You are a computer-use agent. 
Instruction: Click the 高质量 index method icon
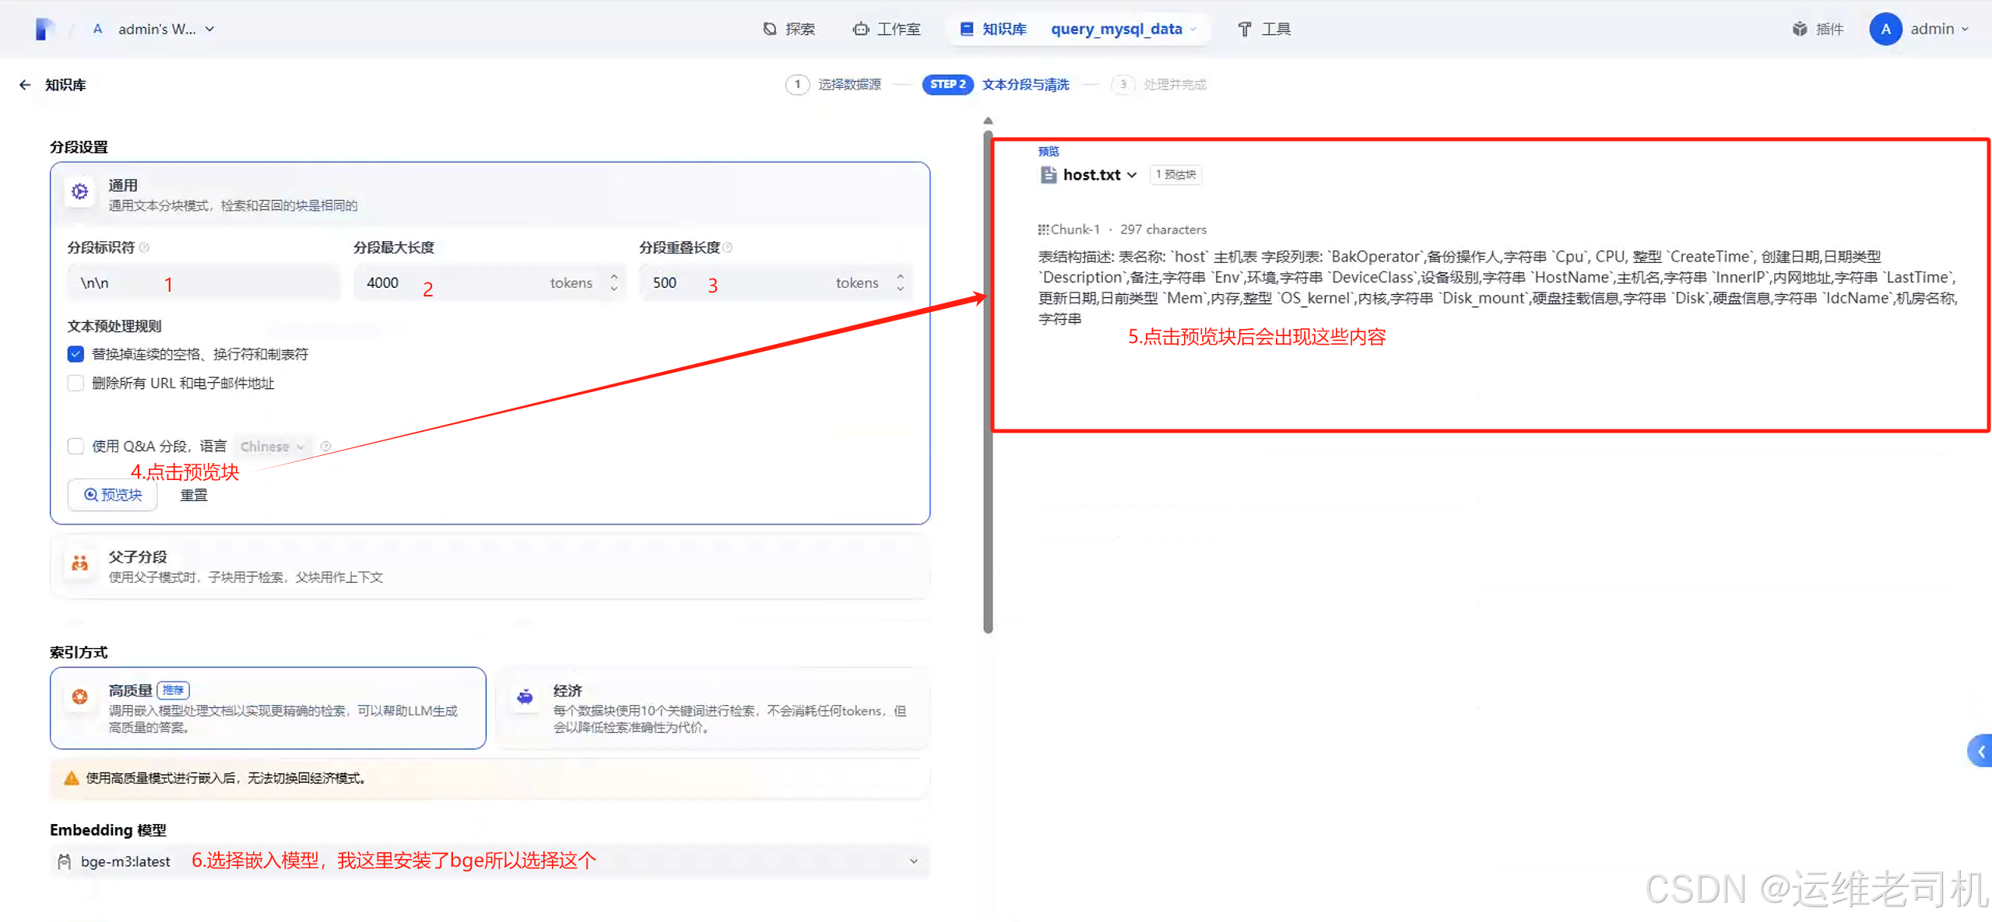point(79,696)
